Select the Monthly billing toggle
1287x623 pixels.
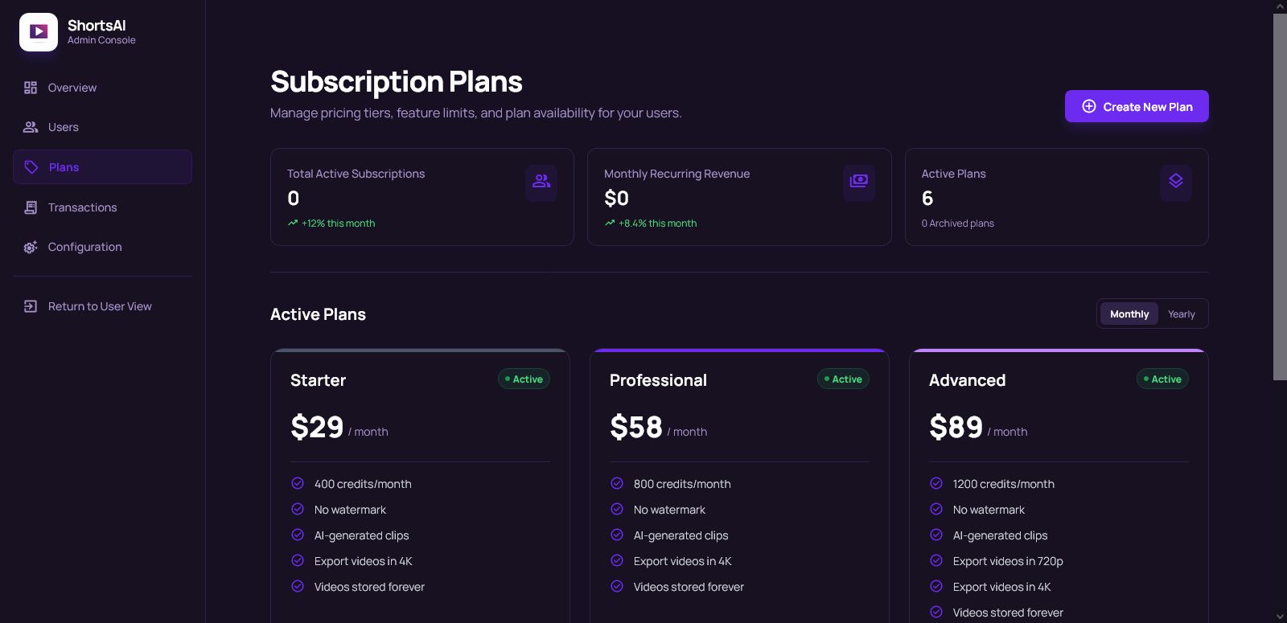[1129, 314]
